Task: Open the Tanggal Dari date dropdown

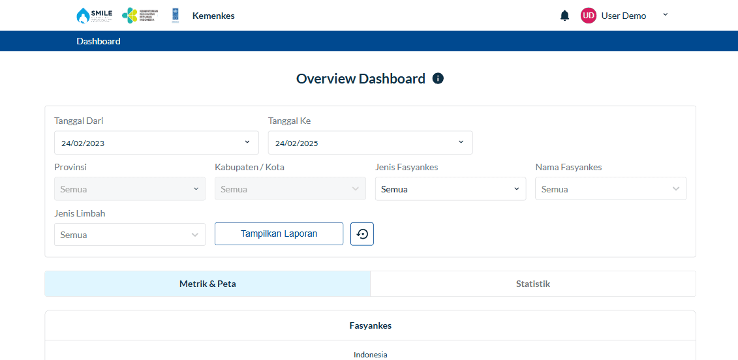Action: 156,143
